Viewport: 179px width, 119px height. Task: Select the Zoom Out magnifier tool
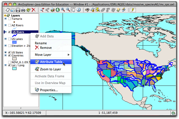point(68,10)
